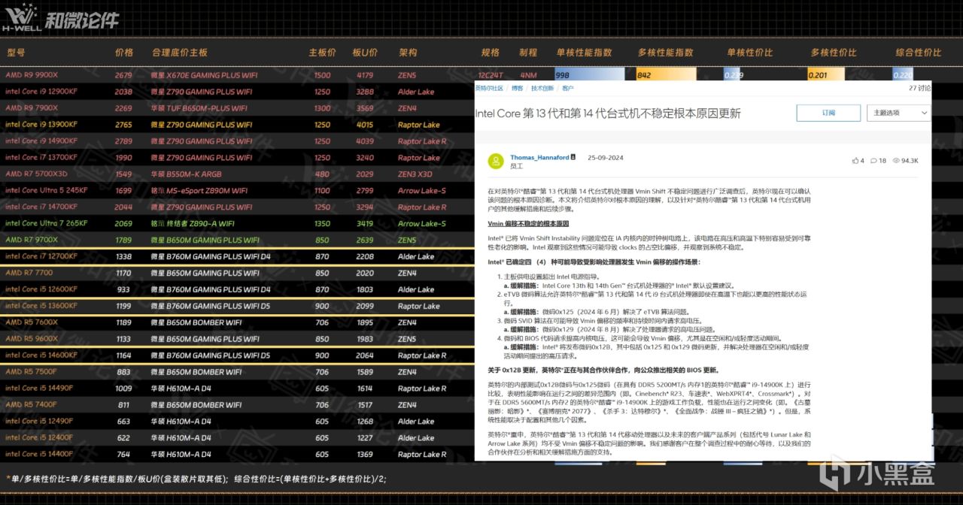Select the intel Core i7 13700KF model cell

coord(41,158)
